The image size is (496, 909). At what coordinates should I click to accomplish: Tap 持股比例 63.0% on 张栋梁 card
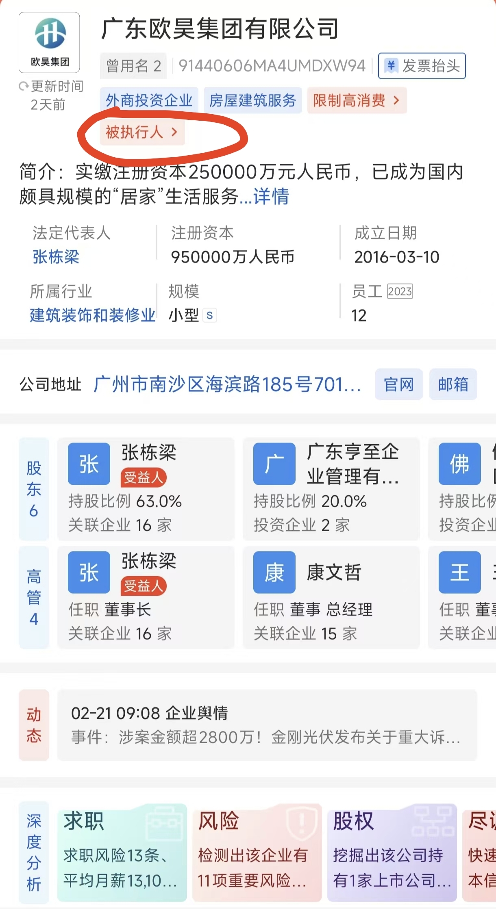pos(125,501)
